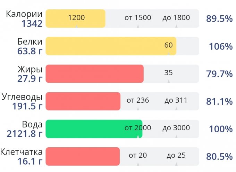Click the 89.5% calories percentage
Image resolution: width=236 pixels, height=172 pixels.
[x=219, y=19]
